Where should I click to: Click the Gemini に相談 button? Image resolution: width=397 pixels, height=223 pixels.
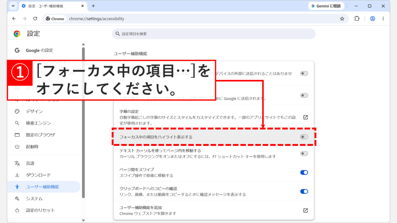coord(326,6)
